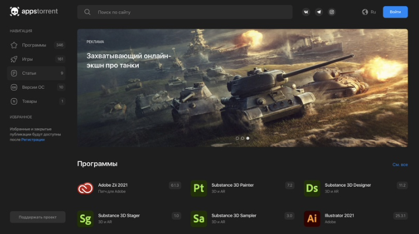Click version badge 7.2 for Substance Painter
This screenshot has height=234, width=419.
(290, 185)
